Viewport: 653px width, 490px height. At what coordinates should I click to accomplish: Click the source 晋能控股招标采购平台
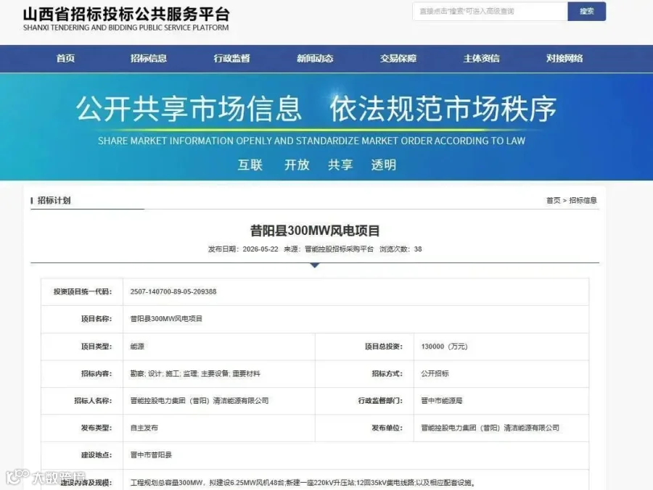coord(339,249)
